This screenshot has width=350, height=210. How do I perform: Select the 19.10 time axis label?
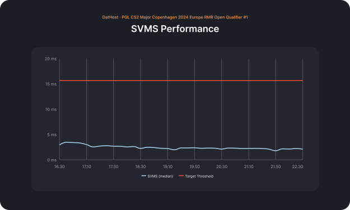point(167,166)
